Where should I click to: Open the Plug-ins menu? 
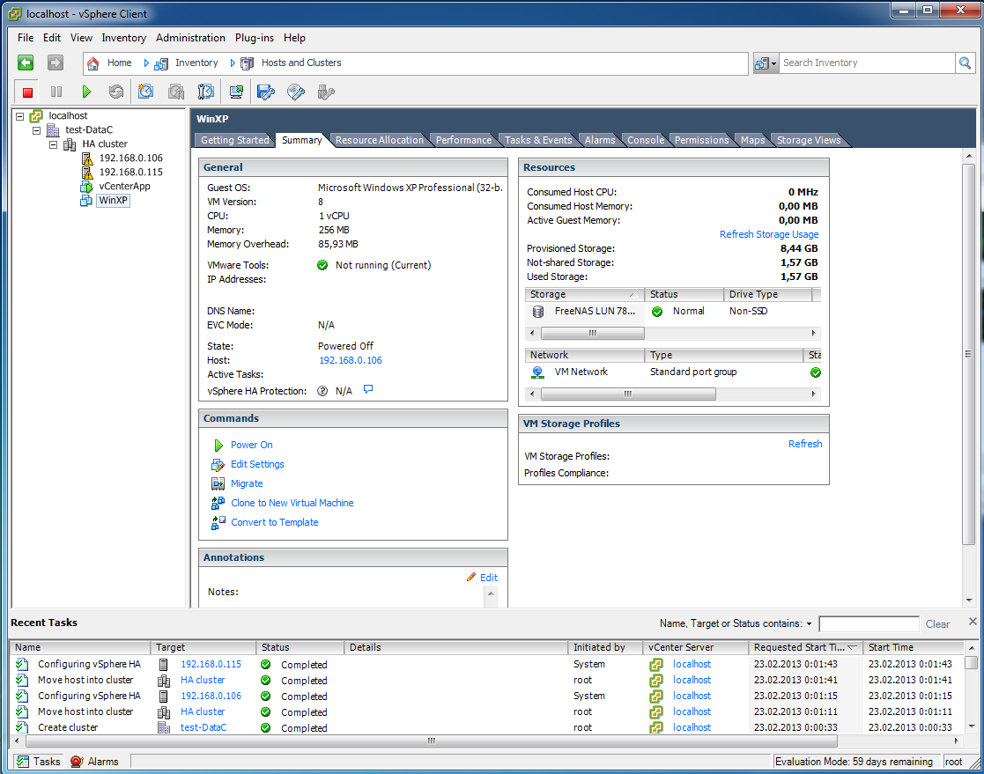click(x=255, y=38)
